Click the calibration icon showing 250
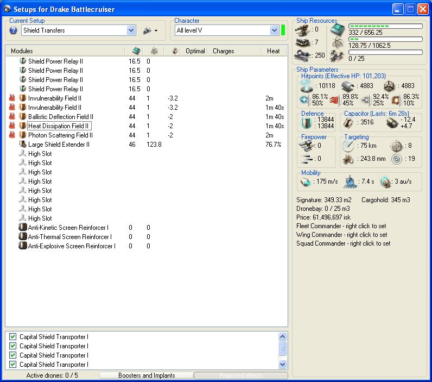Image resolution: width=432 pixels, height=382 pixels. click(x=302, y=55)
